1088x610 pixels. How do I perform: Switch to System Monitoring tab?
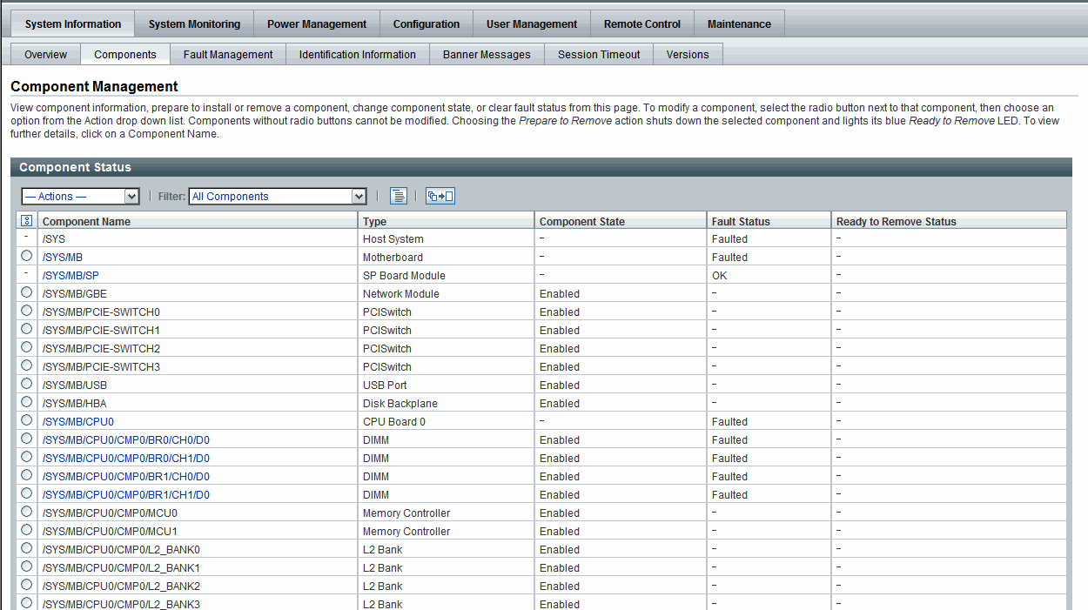click(194, 24)
